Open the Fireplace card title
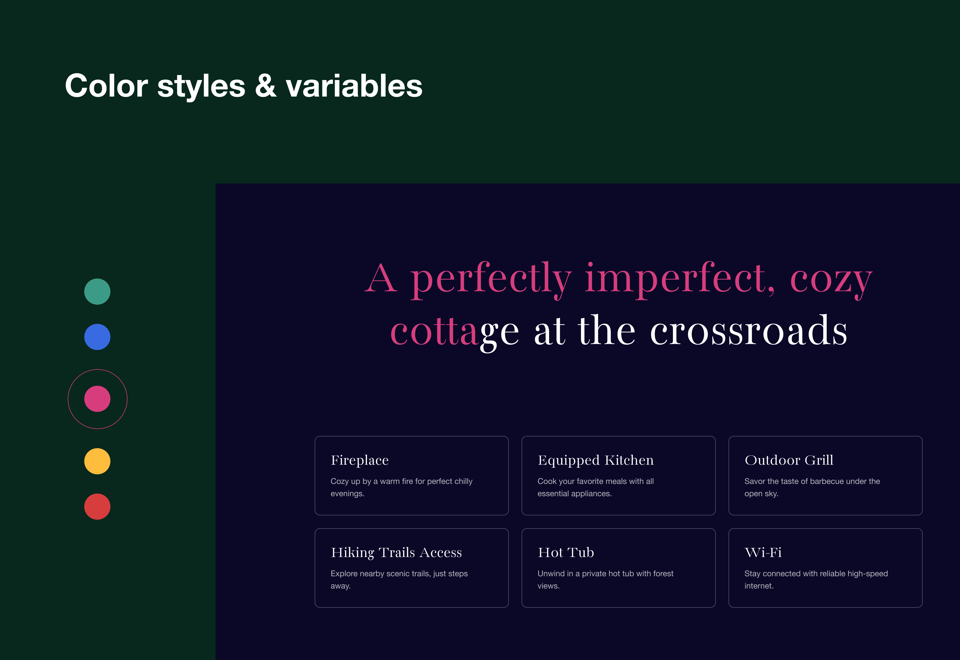The height and width of the screenshot is (660, 960). point(359,460)
